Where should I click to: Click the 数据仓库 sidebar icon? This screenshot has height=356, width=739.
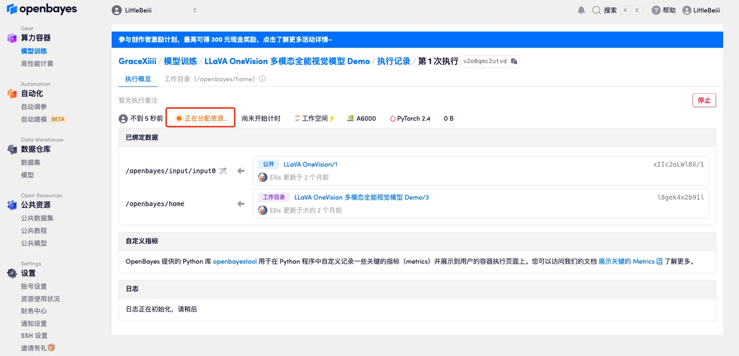[x=12, y=149]
